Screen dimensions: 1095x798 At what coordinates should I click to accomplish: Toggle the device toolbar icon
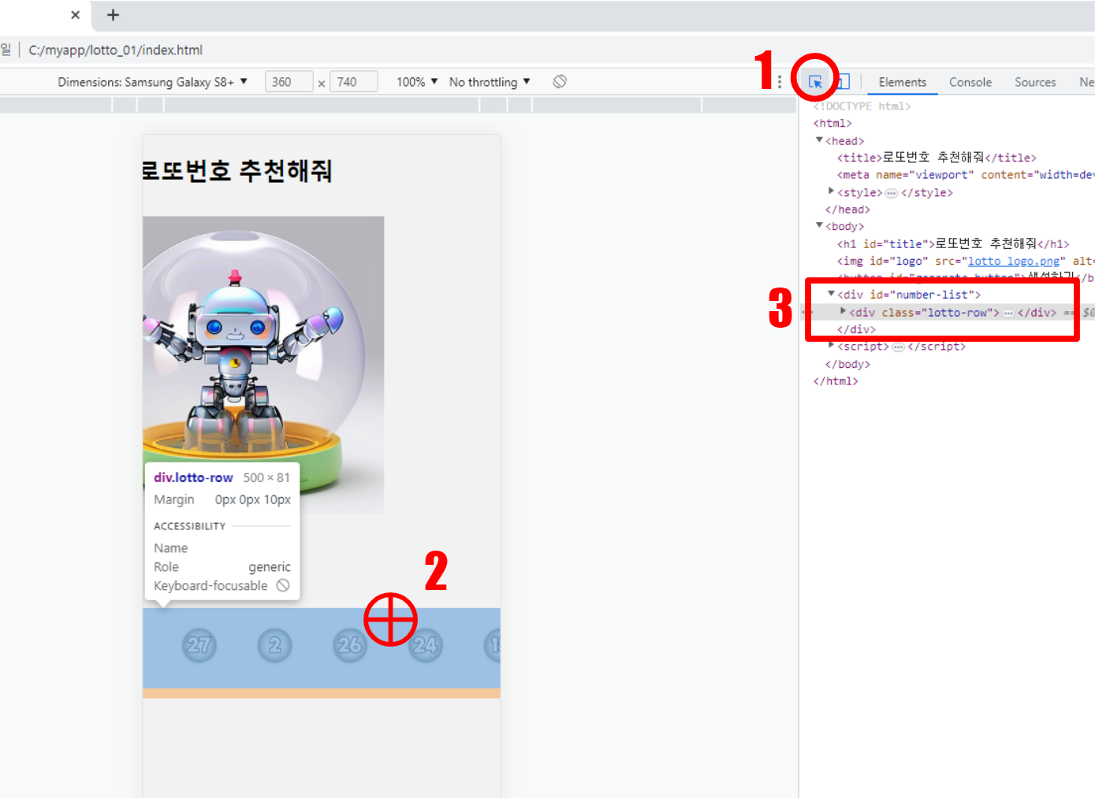click(843, 82)
